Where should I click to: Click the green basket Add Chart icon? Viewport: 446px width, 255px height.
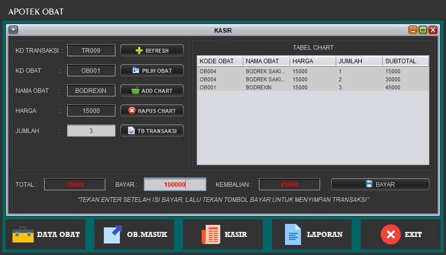(x=135, y=91)
